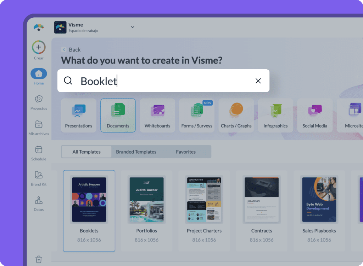This screenshot has width=363, height=266.
Task: Select the Charts / Graphs category
Action: tap(236, 116)
